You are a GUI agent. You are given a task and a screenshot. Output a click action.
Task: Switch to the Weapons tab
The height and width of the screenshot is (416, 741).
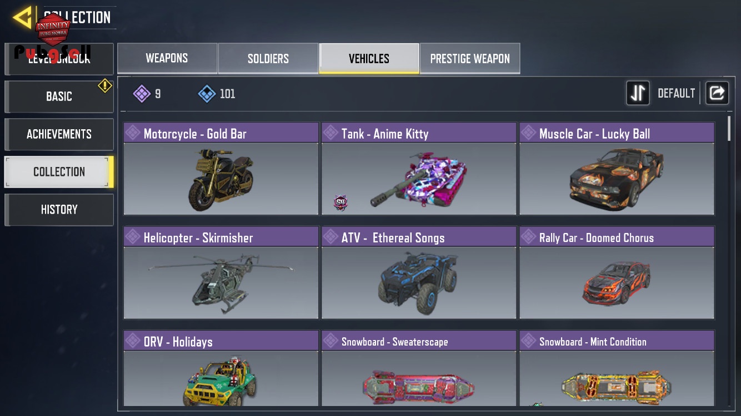click(x=167, y=58)
